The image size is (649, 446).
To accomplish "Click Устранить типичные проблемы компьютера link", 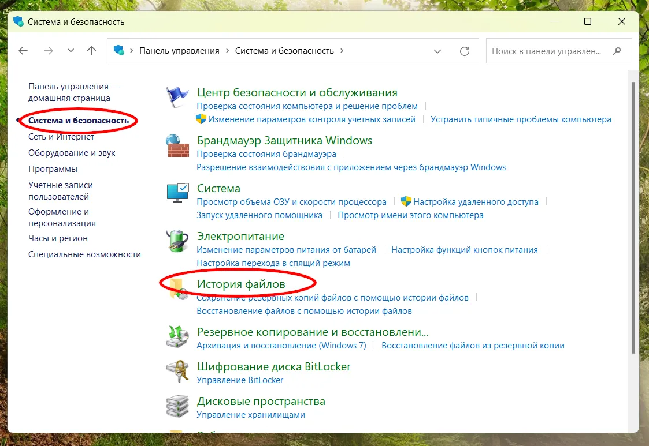I will point(522,119).
